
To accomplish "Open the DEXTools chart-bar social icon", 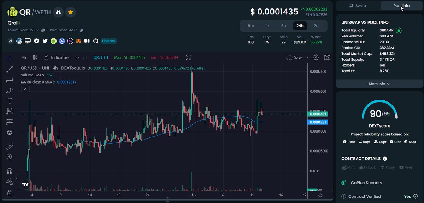I will click(x=19, y=41).
